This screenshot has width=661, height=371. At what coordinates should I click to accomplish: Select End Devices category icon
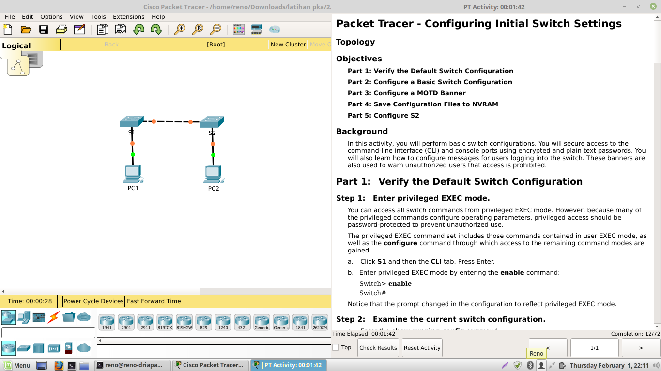pos(24,317)
